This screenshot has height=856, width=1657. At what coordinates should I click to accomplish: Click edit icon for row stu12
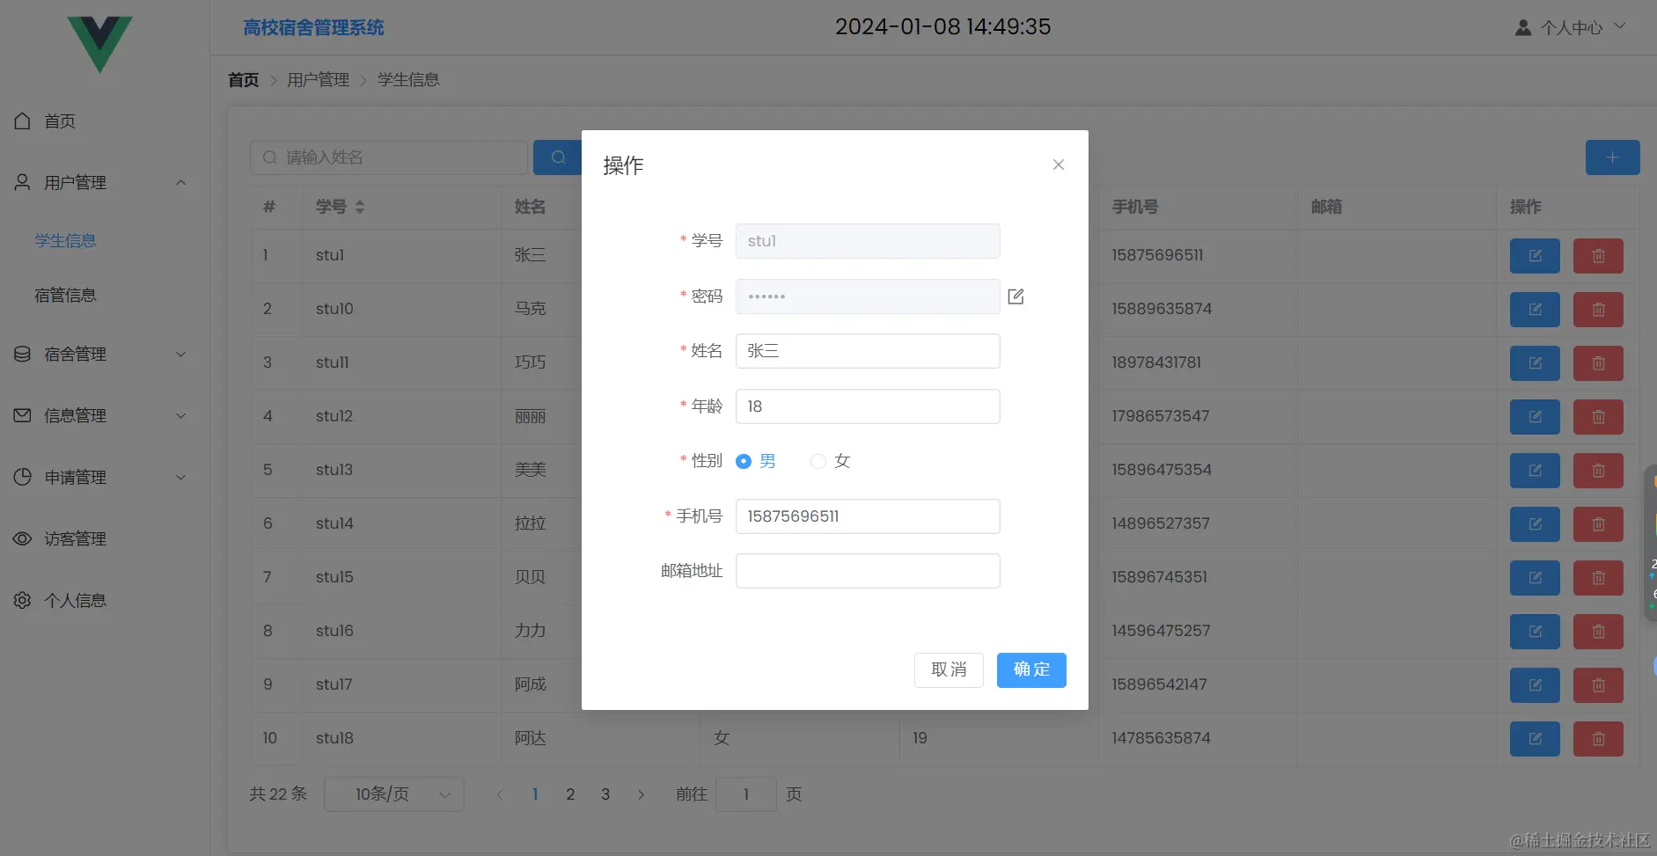click(1535, 417)
